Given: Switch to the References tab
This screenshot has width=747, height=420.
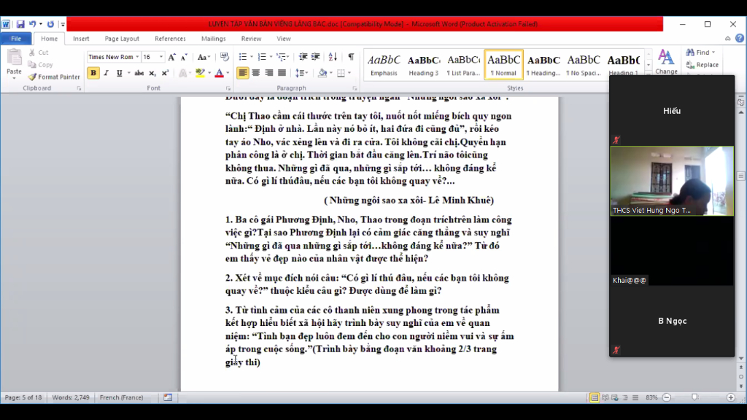Looking at the screenshot, I should 170,39.
